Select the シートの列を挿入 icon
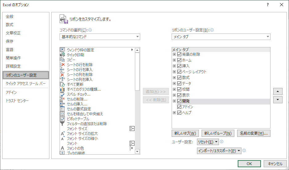 click(x=62, y=79)
